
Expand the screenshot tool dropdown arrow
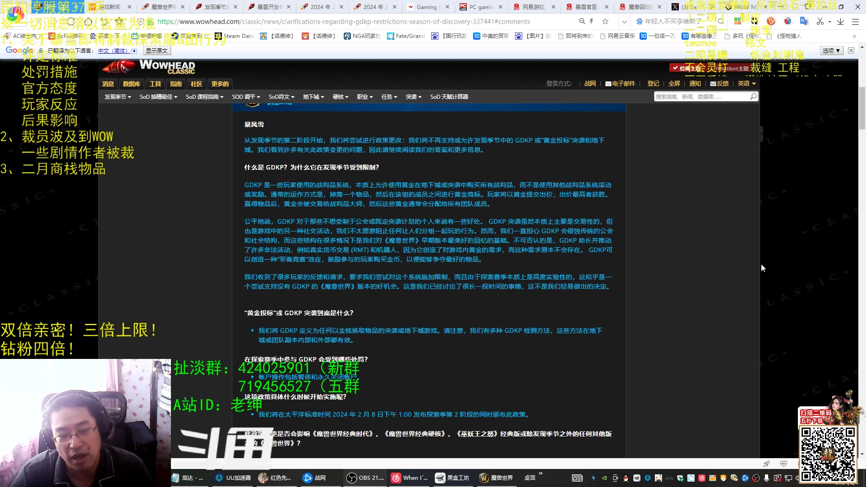point(829,22)
